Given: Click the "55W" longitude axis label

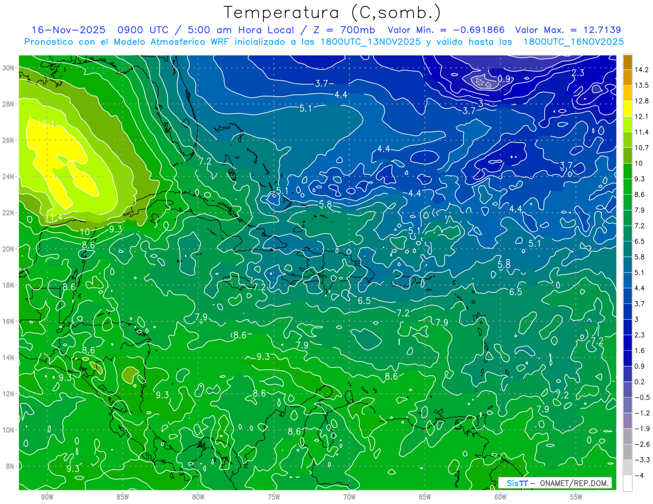Looking at the screenshot, I should point(576,497).
